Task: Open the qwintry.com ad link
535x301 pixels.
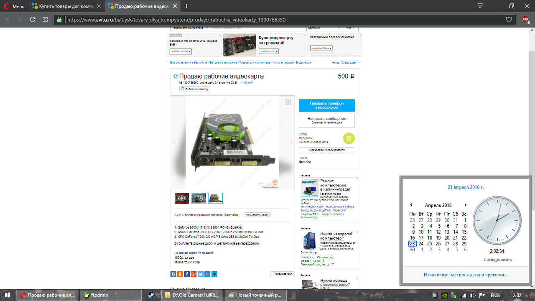Action: (269, 51)
